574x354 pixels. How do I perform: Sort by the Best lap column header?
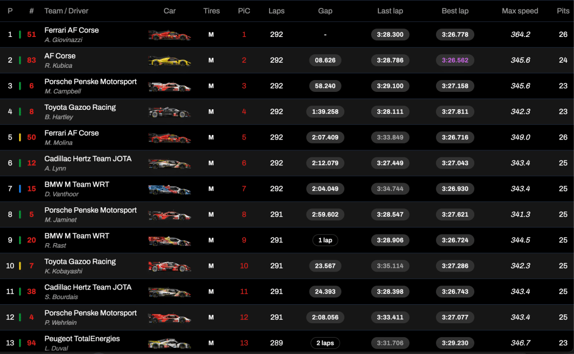click(x=455, y=11)
